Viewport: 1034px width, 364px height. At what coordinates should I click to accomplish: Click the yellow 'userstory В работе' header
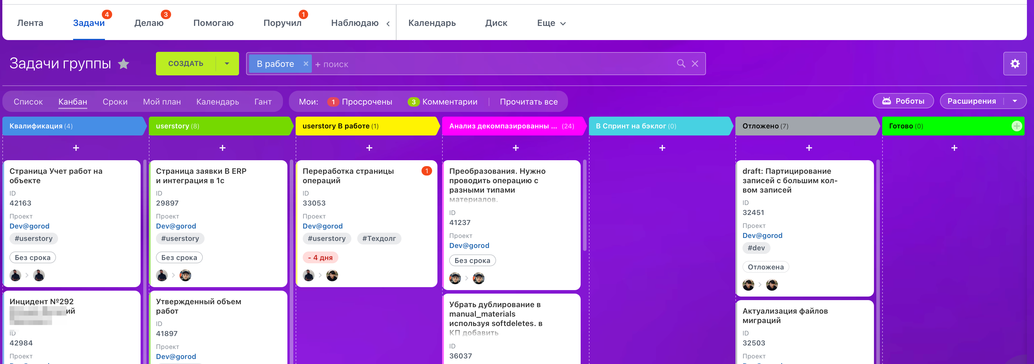[368, 126]
